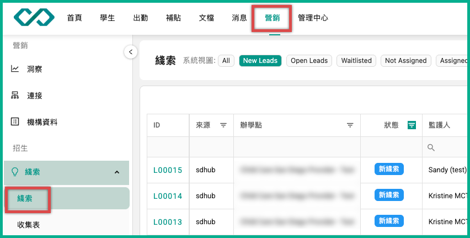Open the 補貼 menu
This screenshot has height=238, width=470.
click(x=173, y=18)
